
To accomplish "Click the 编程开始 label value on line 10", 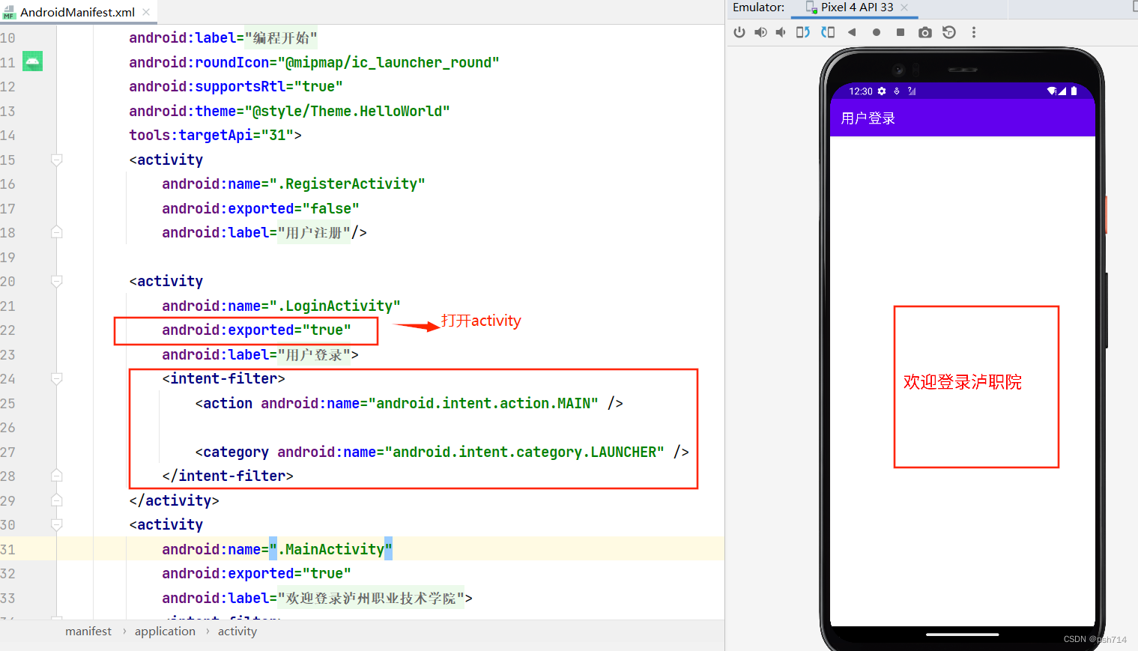I will click(x=281, y=38).
